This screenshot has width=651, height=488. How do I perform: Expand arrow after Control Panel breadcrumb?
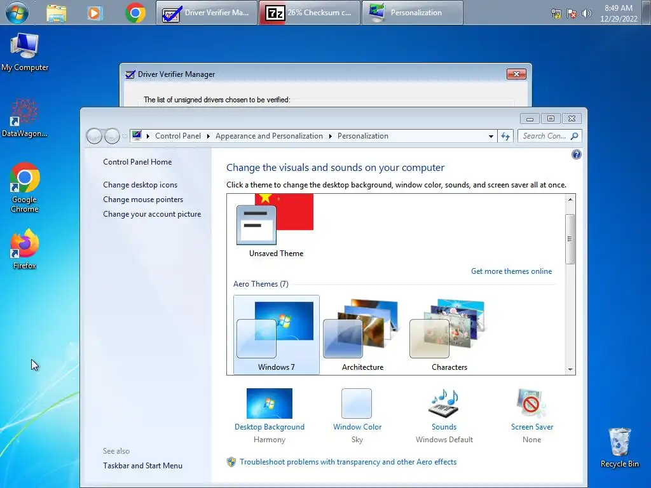tap(208, 136)
